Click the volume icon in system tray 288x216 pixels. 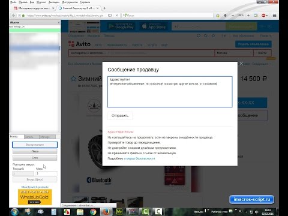tap(257, 212)
